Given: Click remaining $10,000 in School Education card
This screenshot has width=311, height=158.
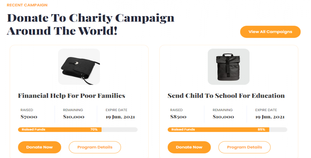Looking at the screenshot, I should pyautogui.click(x=223, y=117).
